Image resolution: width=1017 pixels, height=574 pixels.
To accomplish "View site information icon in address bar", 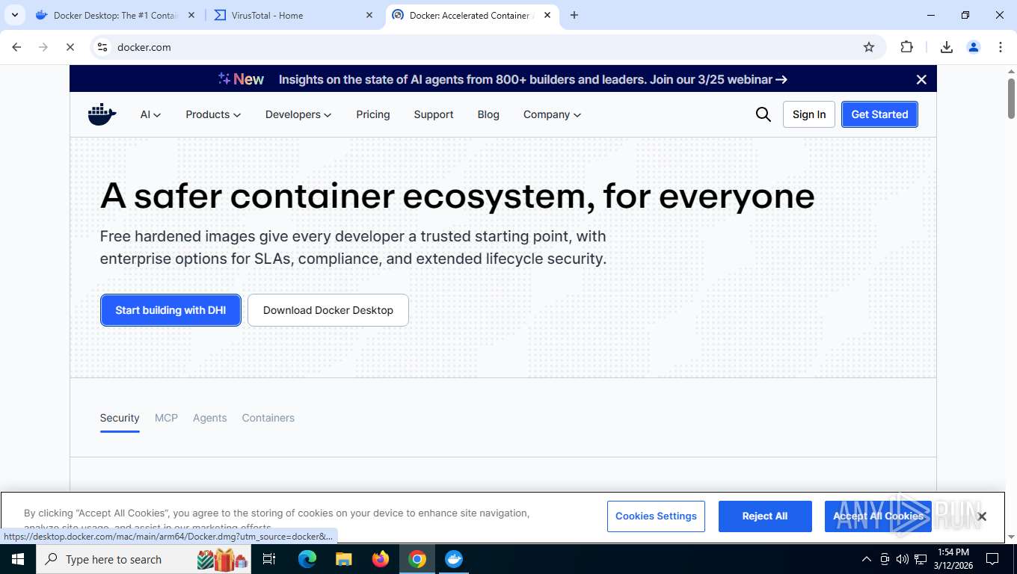I will pyautogui.click(x=102, y=47).
